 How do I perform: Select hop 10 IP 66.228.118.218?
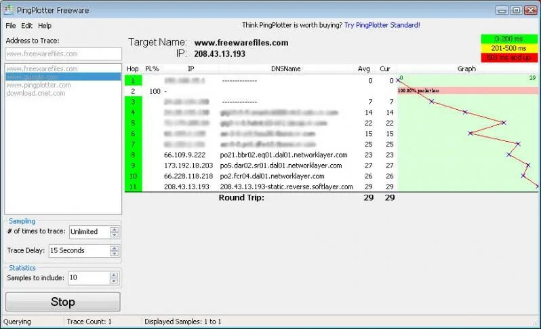click(188, 176)
